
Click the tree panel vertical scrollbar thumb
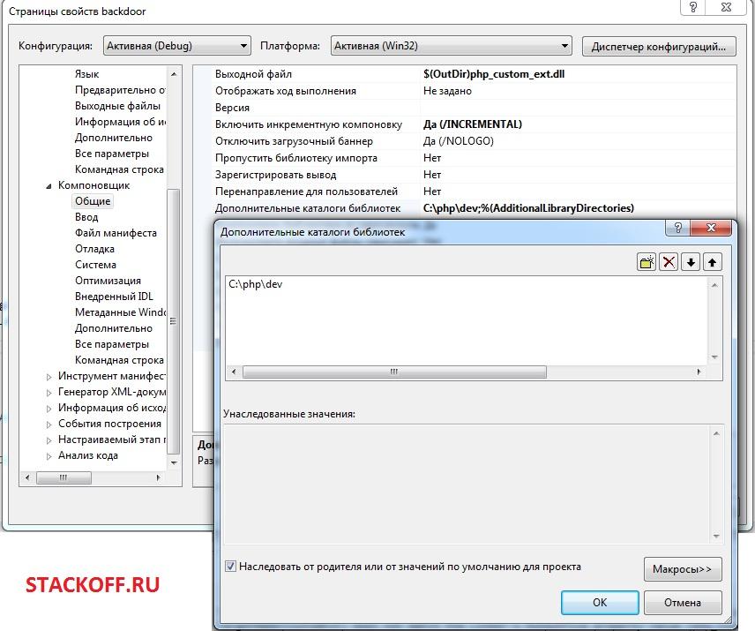174,321
